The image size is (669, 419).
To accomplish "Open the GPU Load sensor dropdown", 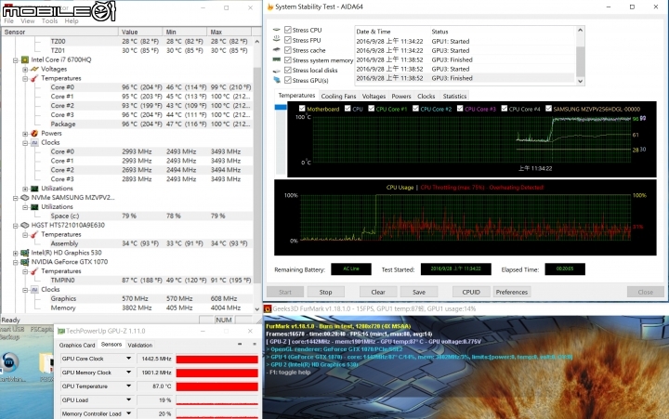I will coord(128,399).
